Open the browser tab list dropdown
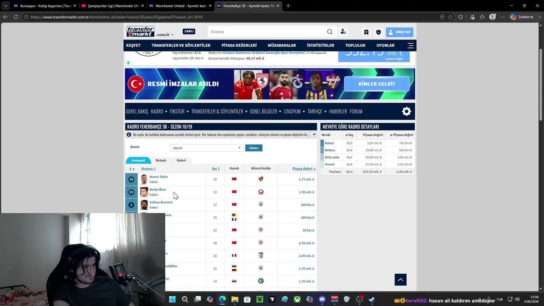 (5, 6)
